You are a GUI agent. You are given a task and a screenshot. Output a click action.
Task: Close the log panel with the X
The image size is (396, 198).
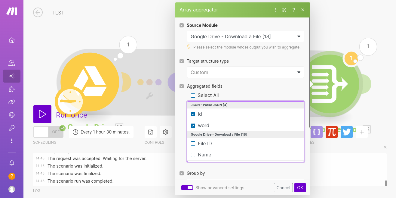[385, 147]
